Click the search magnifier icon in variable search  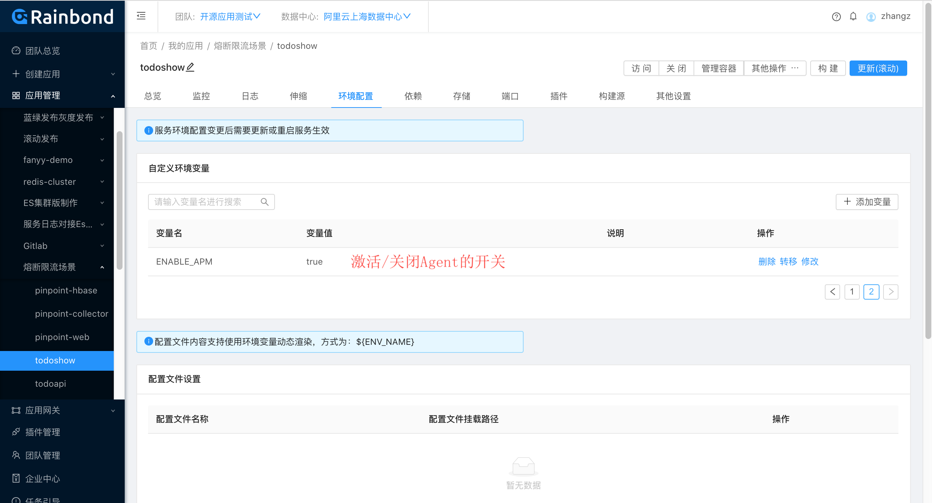[264, 202]
